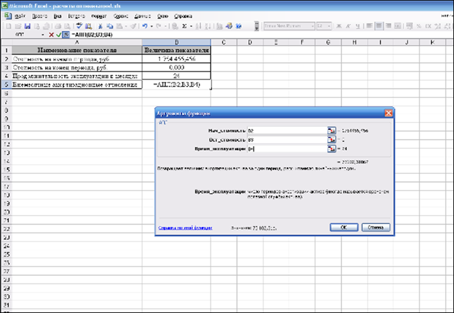Viewport: 454px width, 313px height.
Task: Open the Файл menu
Action: pos(20,16)
